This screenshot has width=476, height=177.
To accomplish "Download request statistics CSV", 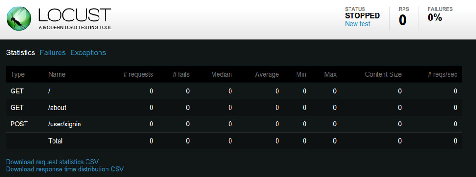I will point(52,162).
